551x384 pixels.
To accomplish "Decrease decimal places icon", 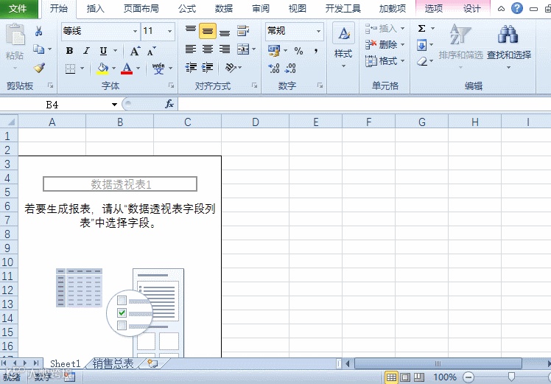I will (290, 69).
